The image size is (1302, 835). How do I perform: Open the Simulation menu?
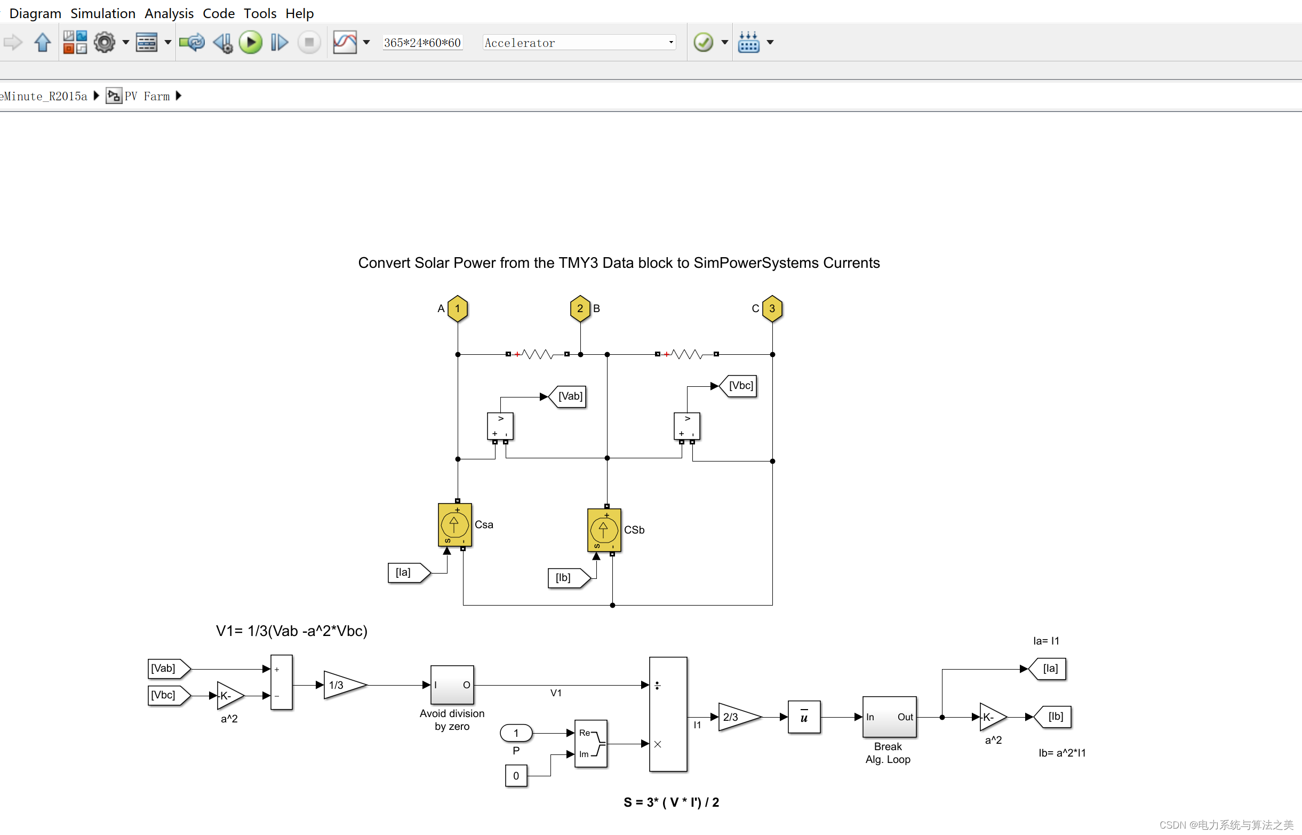102,13
